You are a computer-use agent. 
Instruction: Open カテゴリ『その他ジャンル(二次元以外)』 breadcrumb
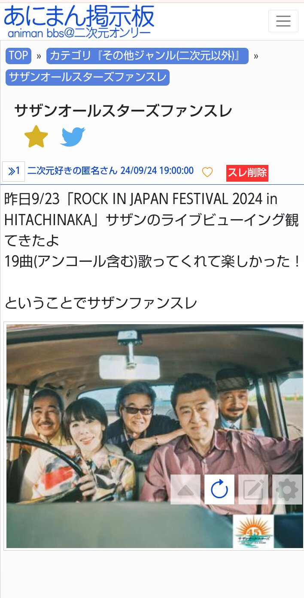tap(147, 56)
